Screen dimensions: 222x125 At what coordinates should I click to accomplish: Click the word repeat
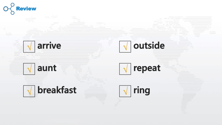[147, 68]
